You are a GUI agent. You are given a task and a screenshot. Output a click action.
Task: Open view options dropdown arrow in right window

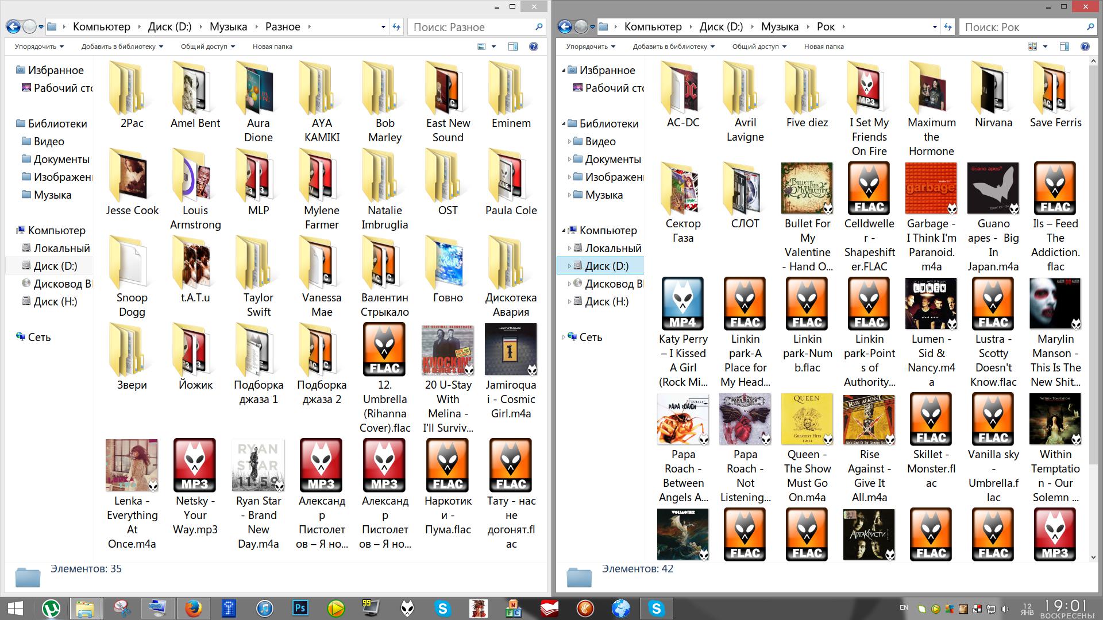tap(1045, 46)
